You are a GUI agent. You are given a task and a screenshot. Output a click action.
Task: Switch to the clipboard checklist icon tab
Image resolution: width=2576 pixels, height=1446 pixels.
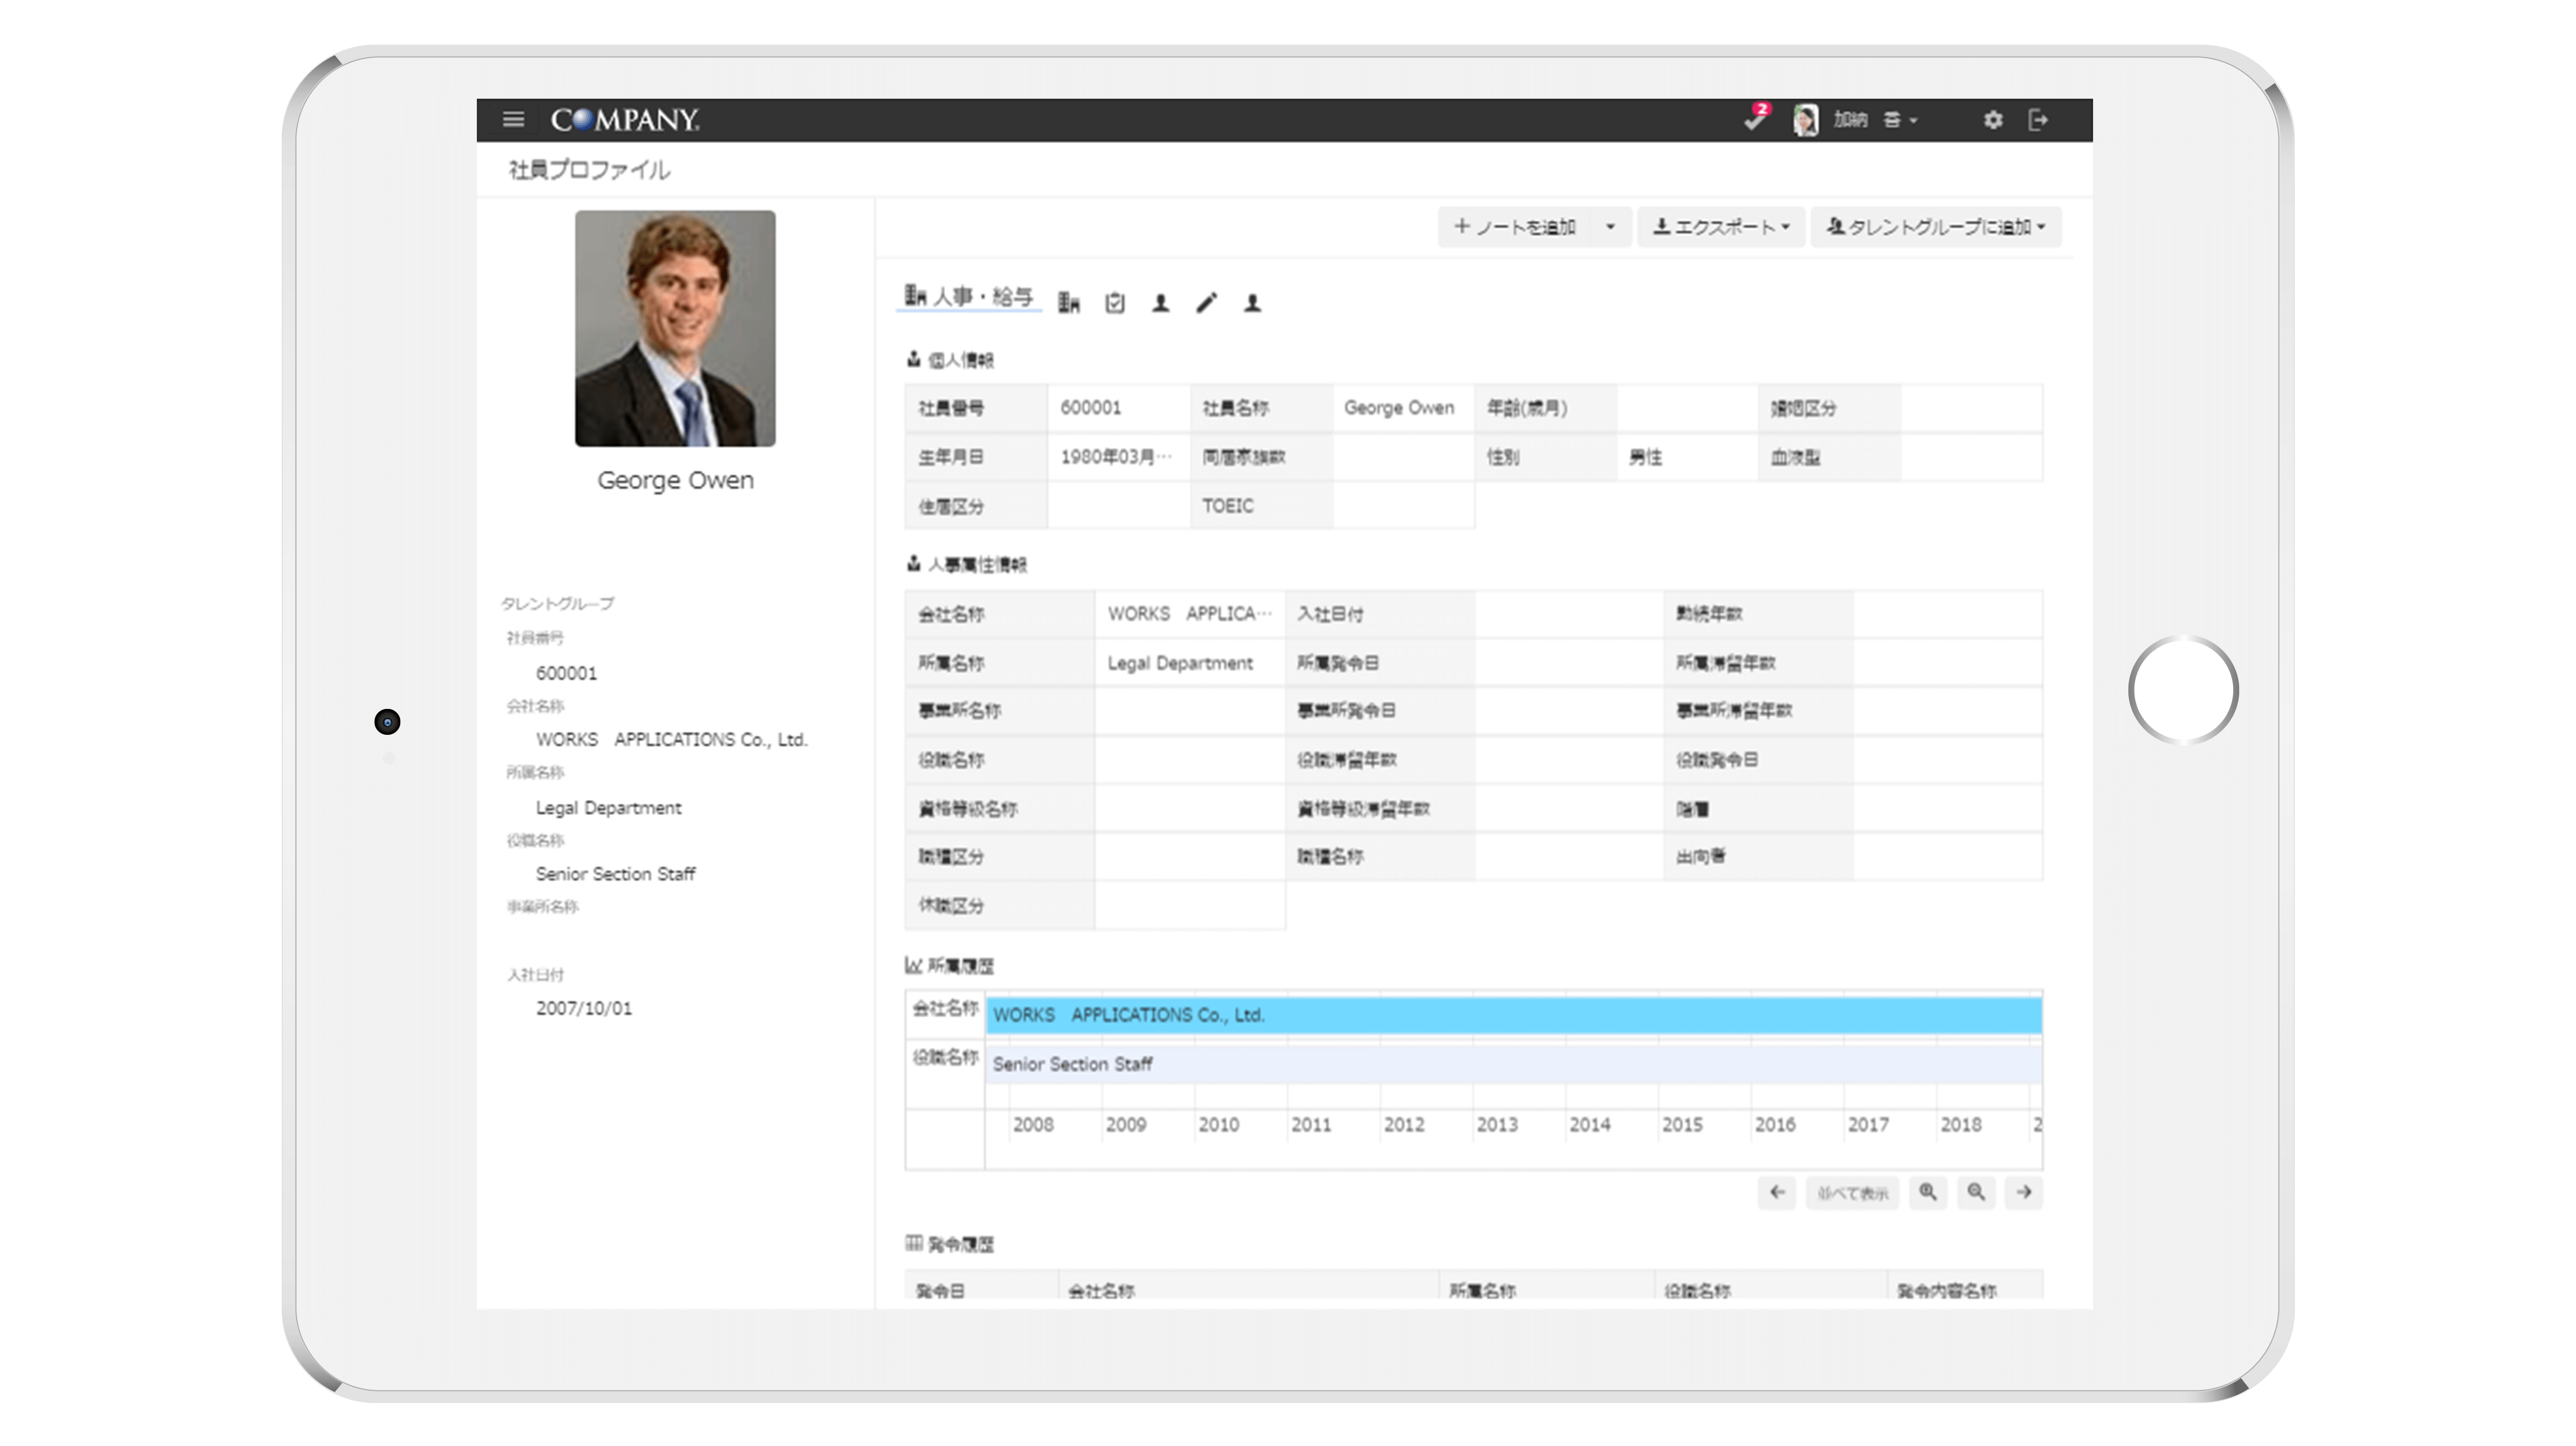point(1115,303)
